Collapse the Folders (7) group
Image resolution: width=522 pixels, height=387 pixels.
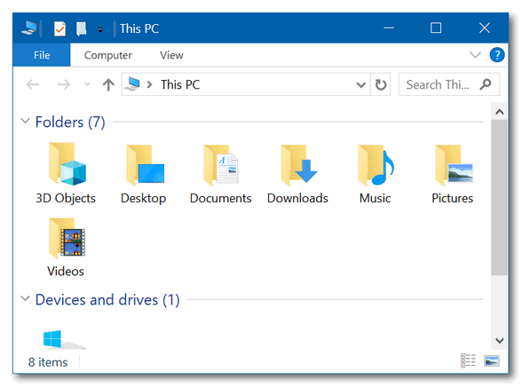[25, 121]
